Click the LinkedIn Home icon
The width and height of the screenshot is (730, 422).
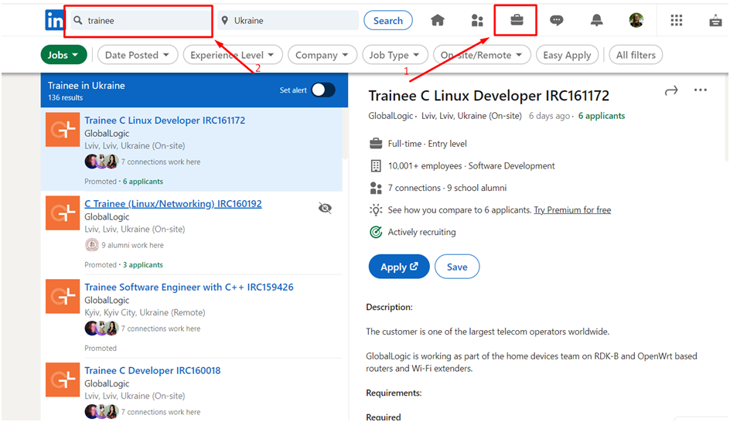438,21
